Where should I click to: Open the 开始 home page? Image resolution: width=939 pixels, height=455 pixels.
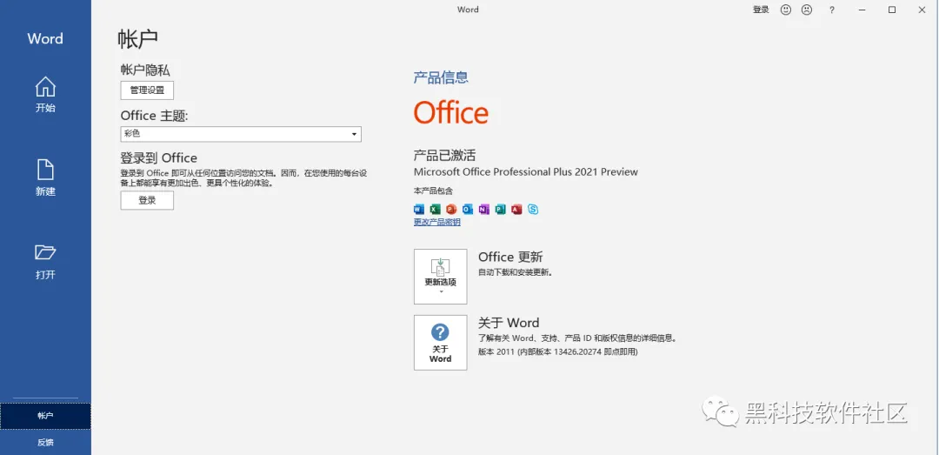(45, 95)
